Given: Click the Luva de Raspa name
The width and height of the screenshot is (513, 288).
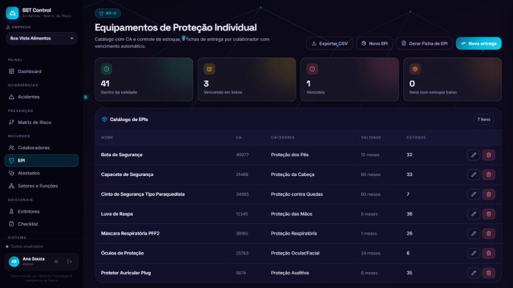Looking at the screenshot, I should click(117, 214).
